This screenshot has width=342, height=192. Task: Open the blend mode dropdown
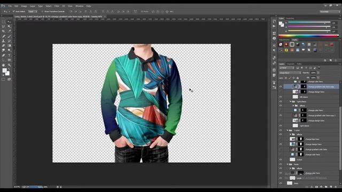tap(290, 73)
